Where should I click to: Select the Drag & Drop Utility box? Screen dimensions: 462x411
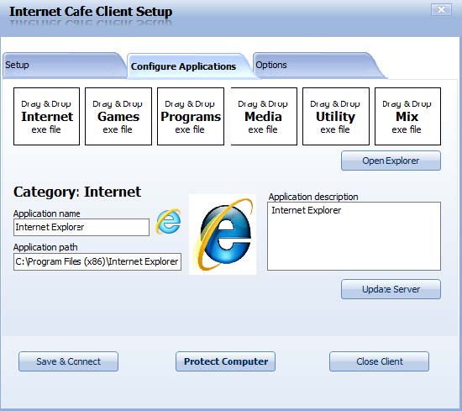[x=336, y=116]
